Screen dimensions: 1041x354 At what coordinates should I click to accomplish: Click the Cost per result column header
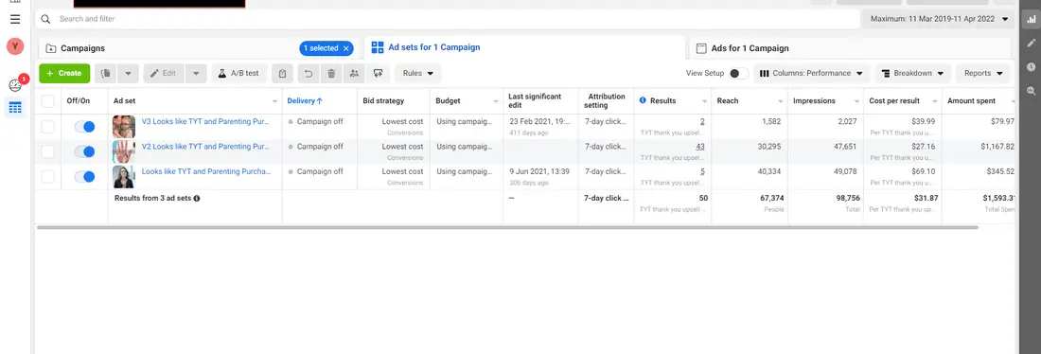point(894,101)
